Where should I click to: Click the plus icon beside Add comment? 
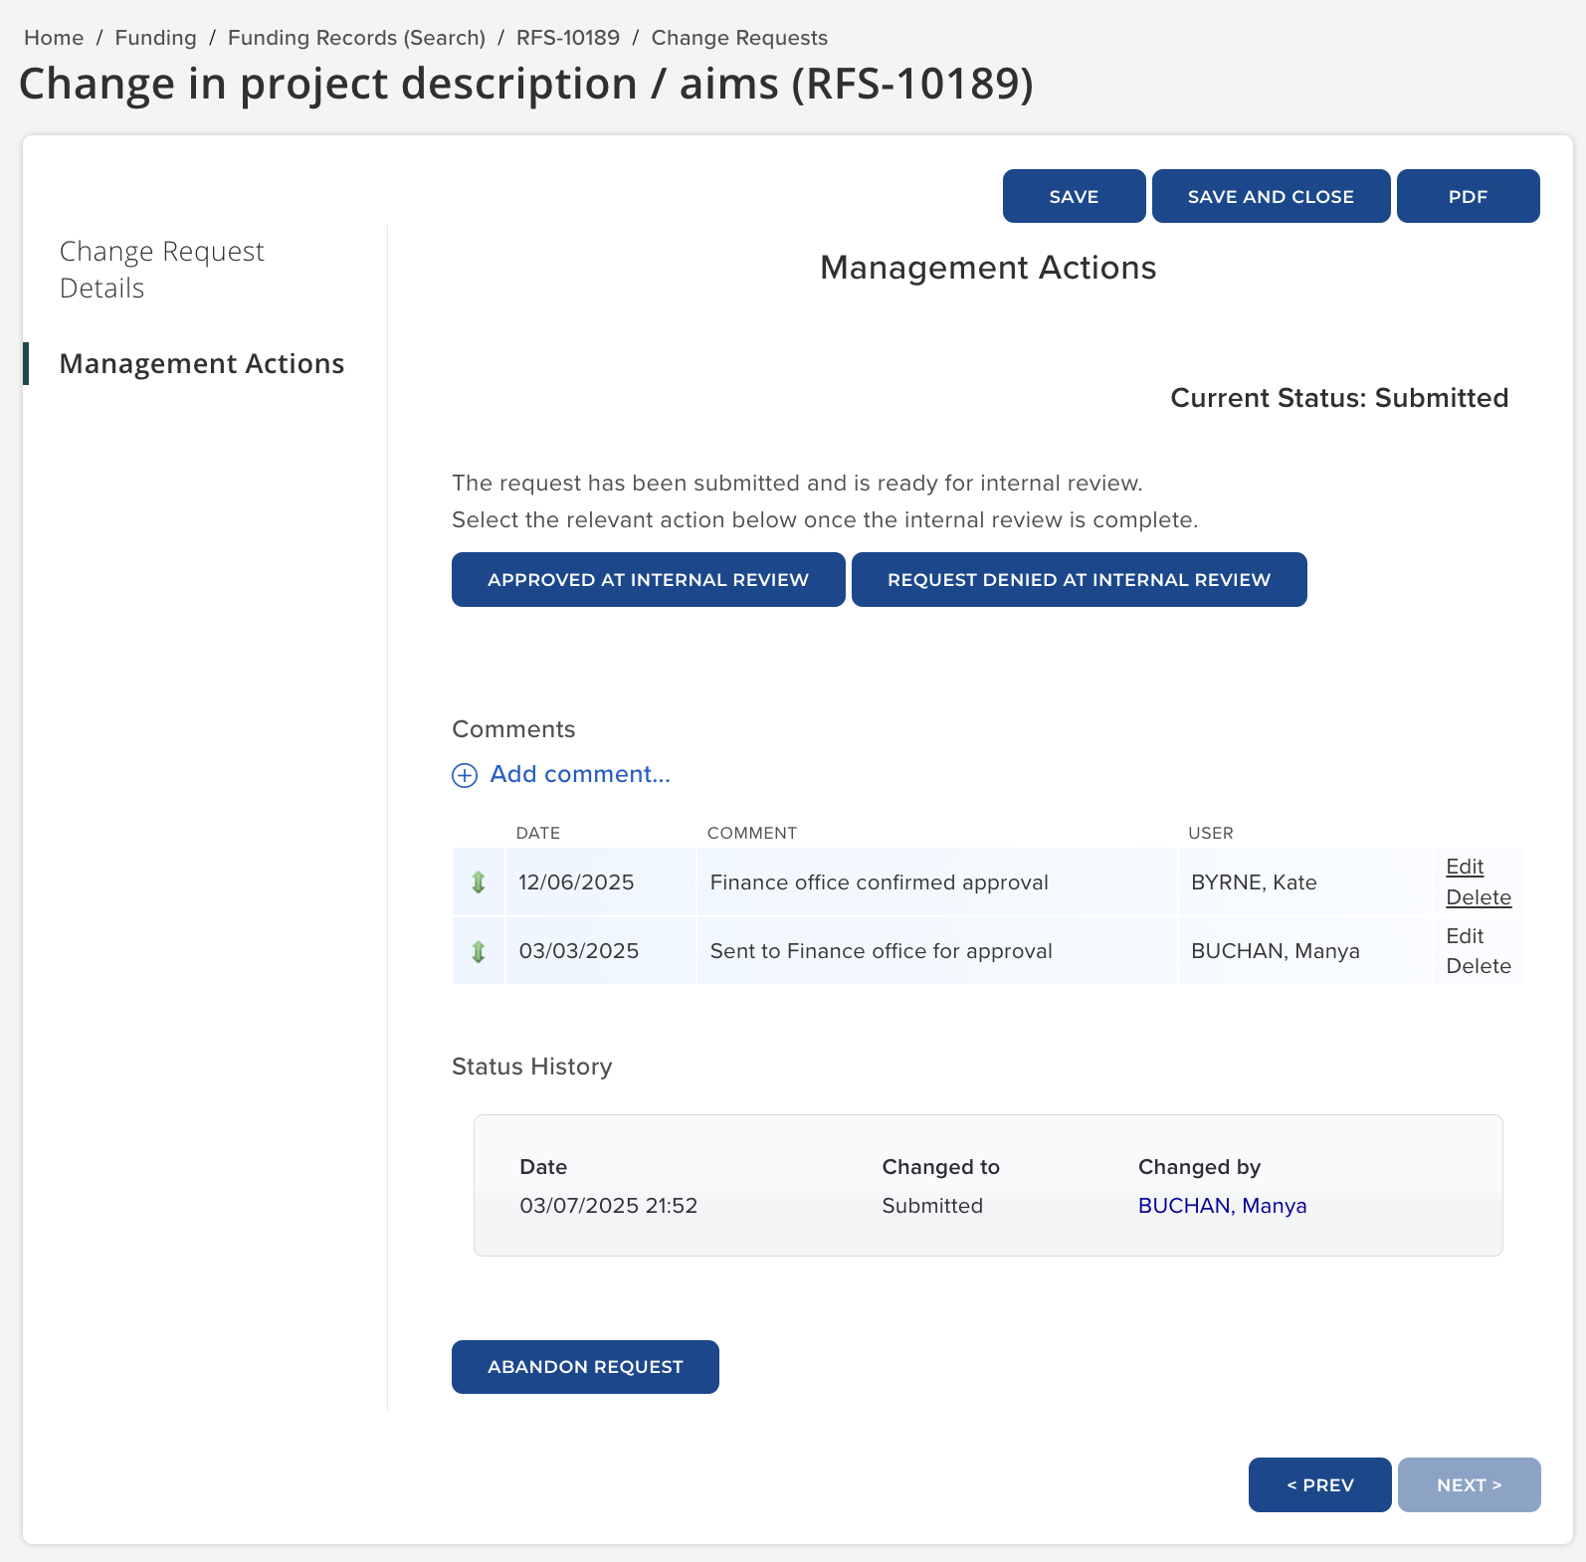465,775
